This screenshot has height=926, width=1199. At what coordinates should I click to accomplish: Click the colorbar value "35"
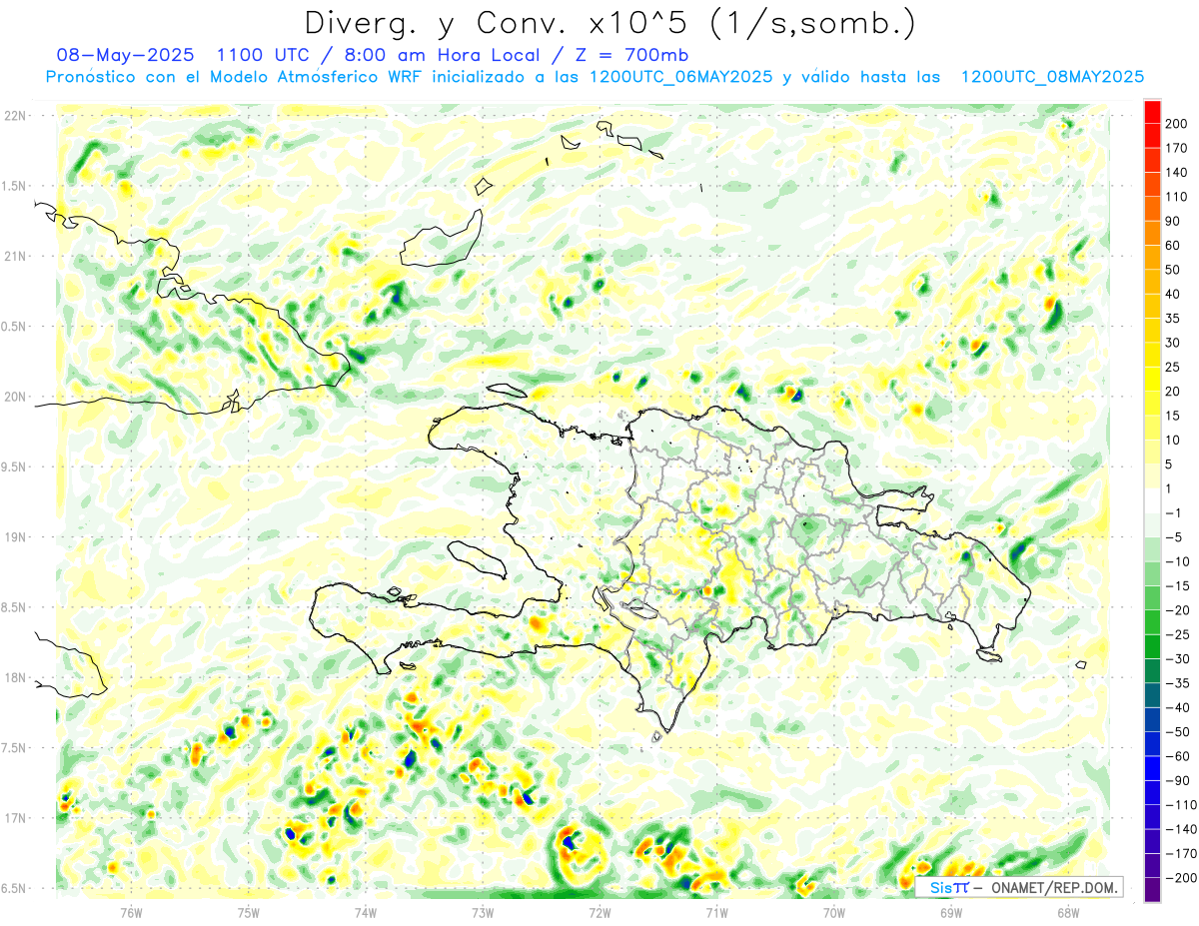tap(1175, 319)
